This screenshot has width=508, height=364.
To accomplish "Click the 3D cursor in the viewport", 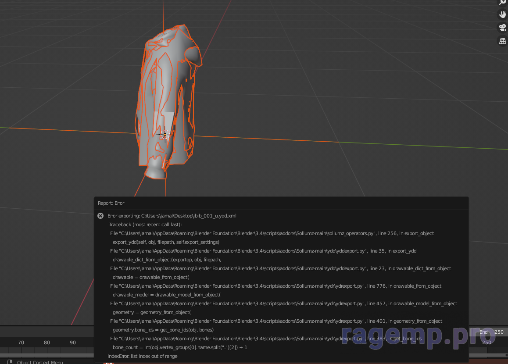I will pyautogui.click(x=165, y=134).
